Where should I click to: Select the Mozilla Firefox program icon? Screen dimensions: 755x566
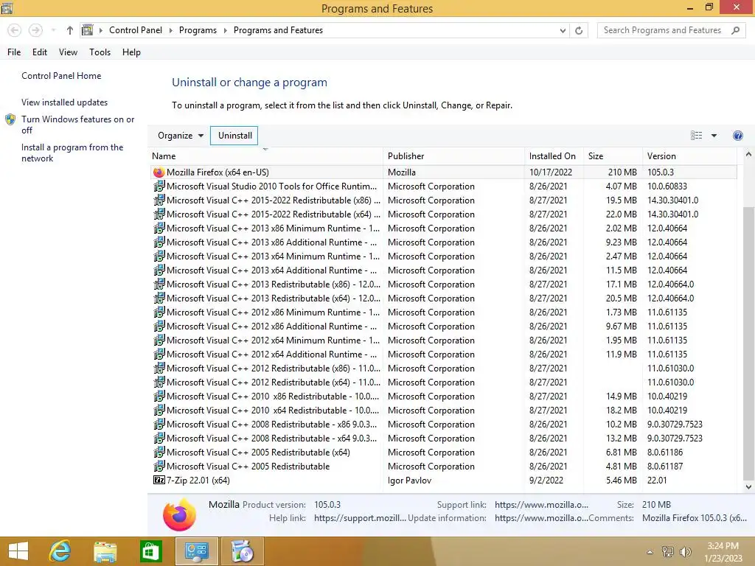coord(159,172)
